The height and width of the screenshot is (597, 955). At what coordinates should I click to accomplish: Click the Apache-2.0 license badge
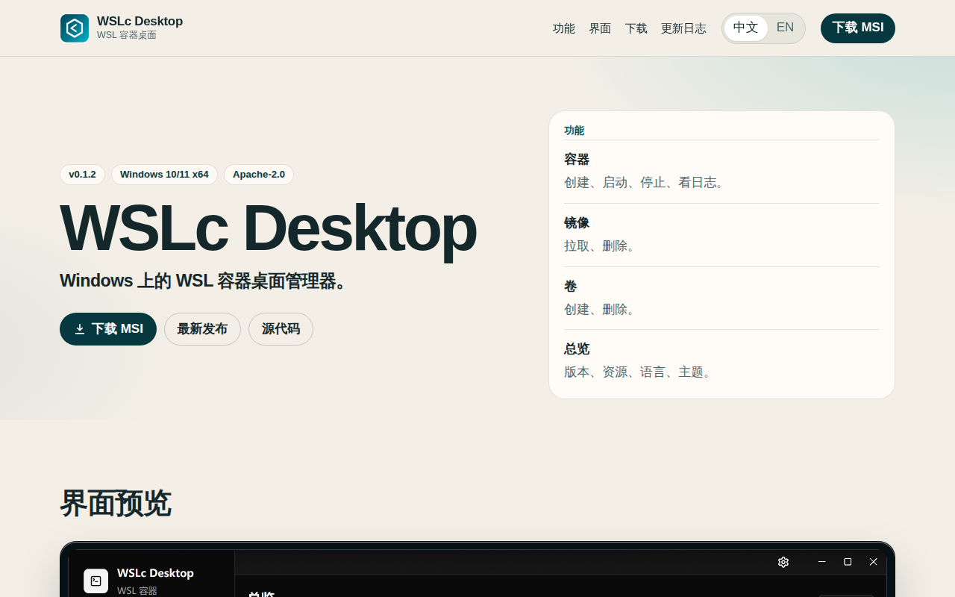point(259,175)
